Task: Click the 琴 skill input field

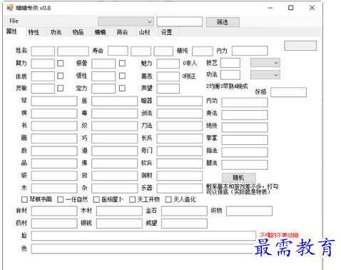Action: (54, 101)
